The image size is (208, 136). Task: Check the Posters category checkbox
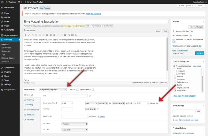pos(174,76)
